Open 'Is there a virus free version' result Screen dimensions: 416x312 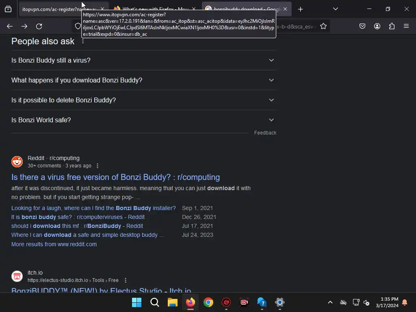115,177
